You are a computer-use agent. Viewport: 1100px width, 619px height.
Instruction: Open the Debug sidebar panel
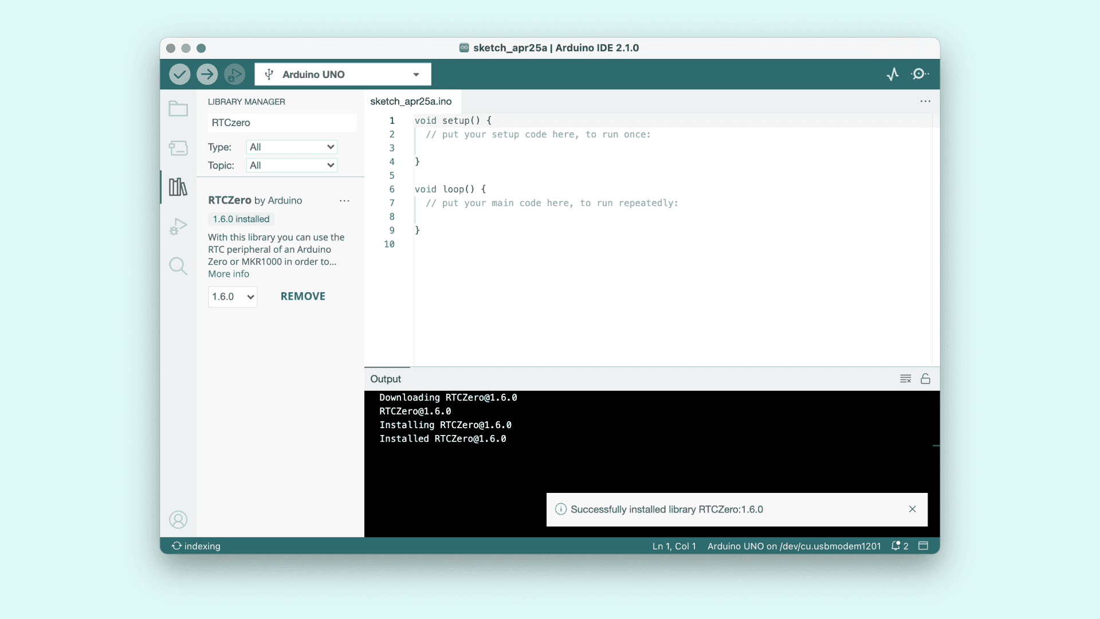(x=178, y=227)
